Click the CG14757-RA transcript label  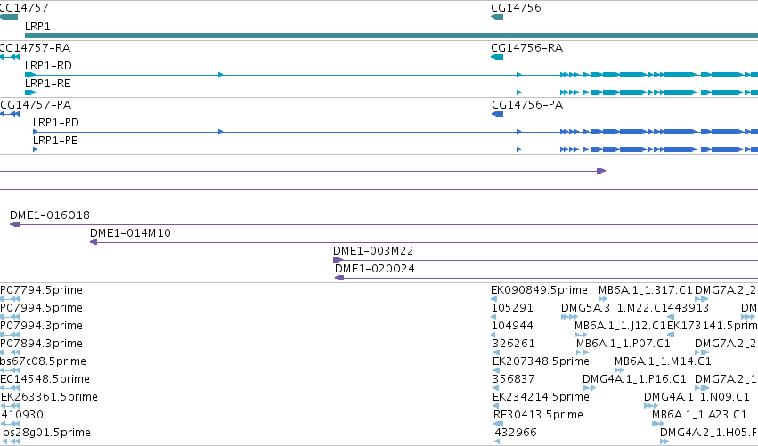[x=35, y=48]
